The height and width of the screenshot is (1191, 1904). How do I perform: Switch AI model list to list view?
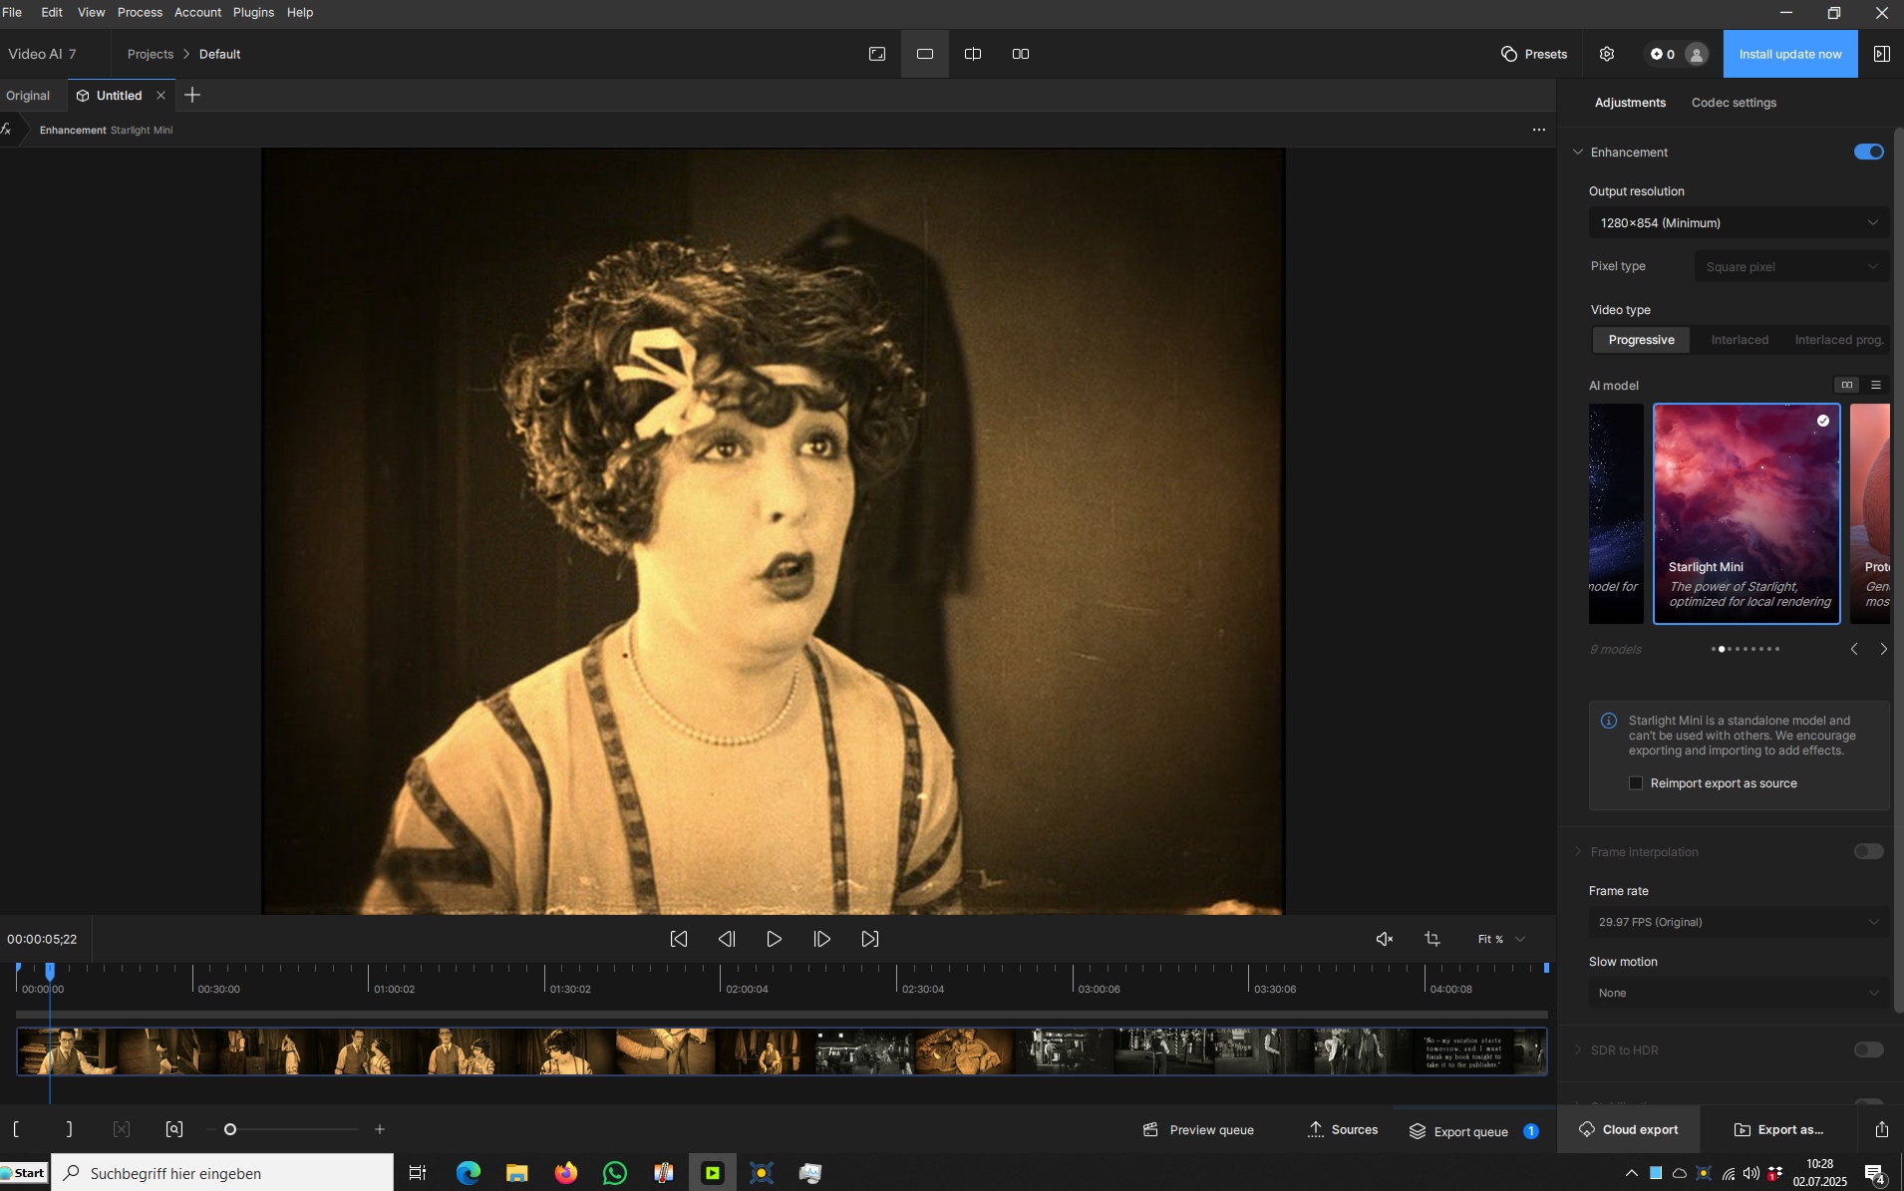(x=1876, y=385)
